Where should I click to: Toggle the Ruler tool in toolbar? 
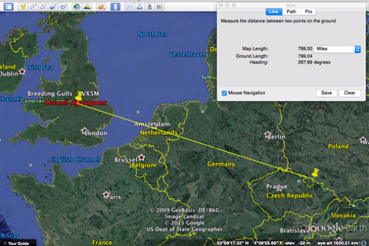click(x=115, y=7)
